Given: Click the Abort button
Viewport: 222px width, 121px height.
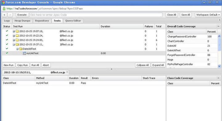Looking at the screenshot, I should [x=46, y=65].
